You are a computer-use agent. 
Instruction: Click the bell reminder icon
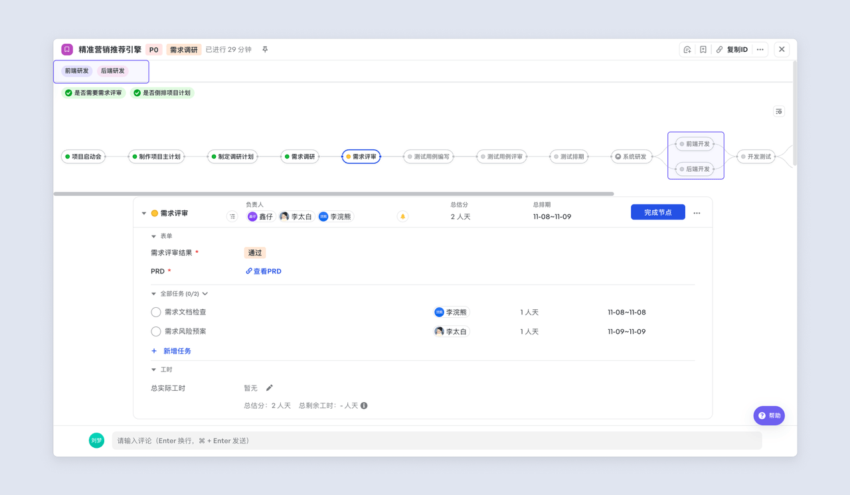pos(402,216)
